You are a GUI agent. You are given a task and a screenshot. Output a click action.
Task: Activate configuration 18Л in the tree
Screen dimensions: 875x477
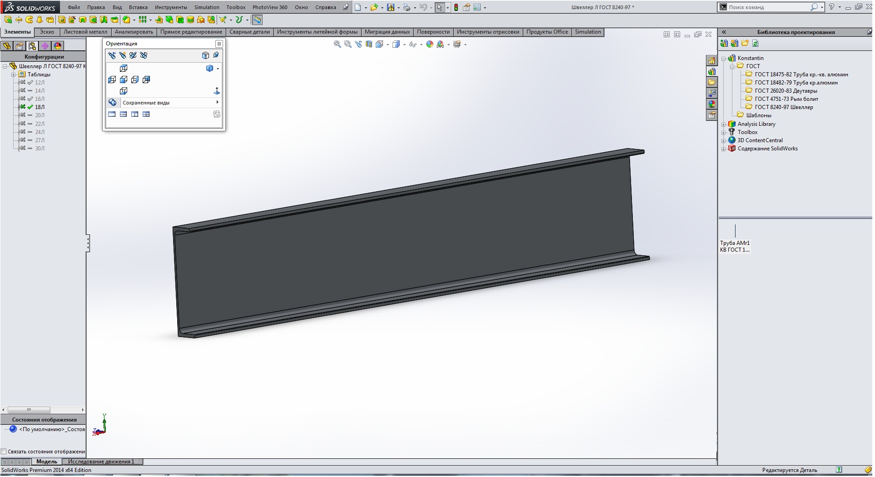[x=40, y=107]
